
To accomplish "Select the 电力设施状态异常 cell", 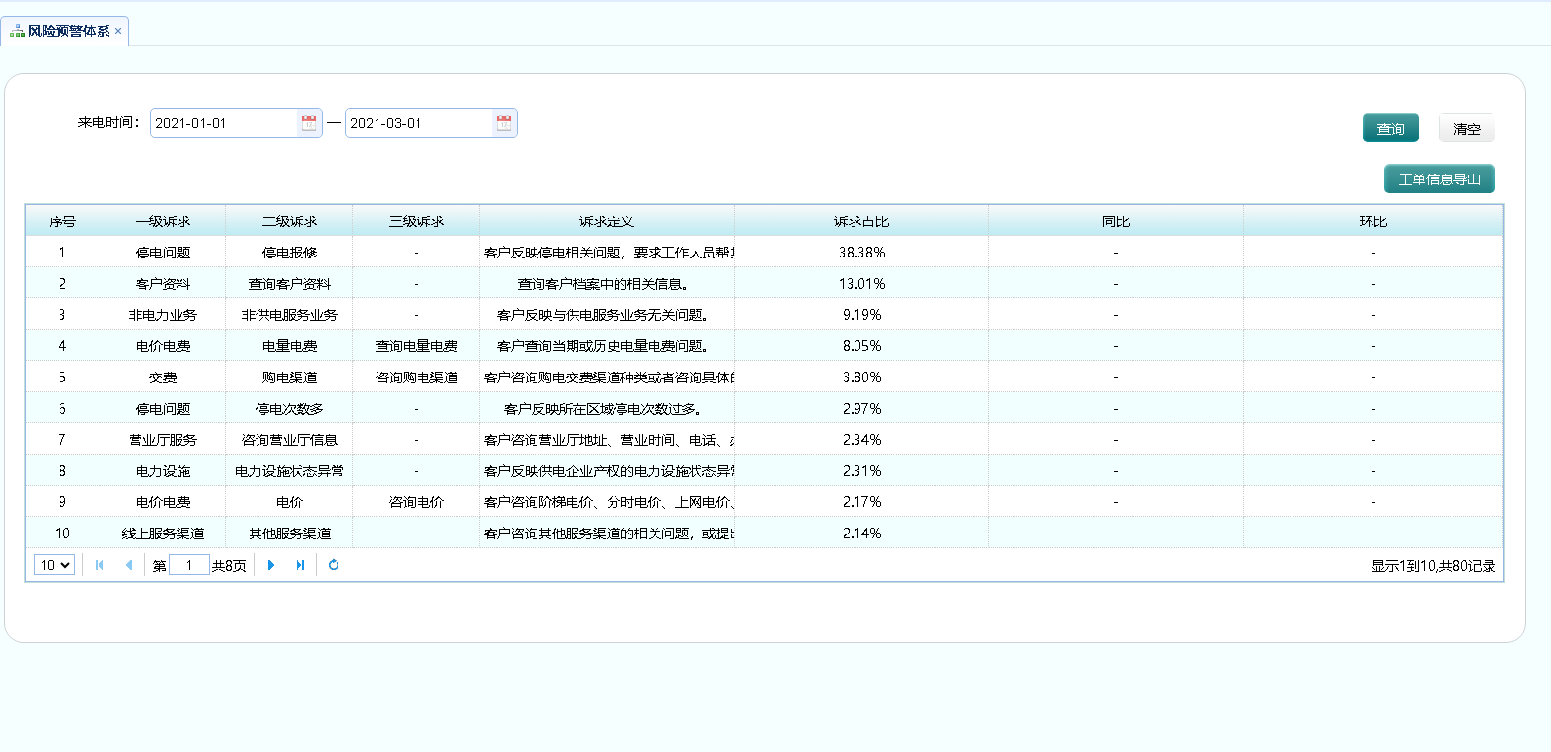I will (x=290, y=471).
